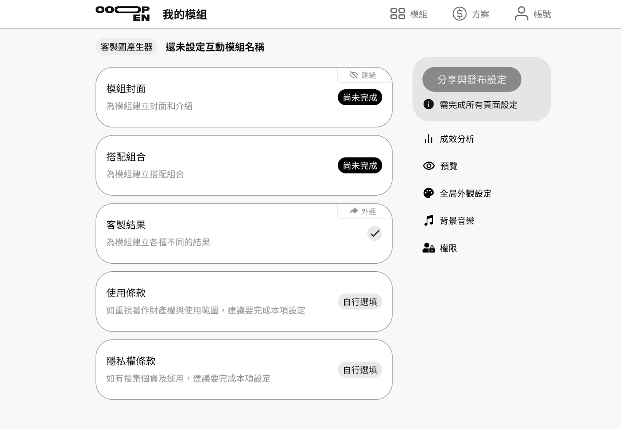621x429 pixels.
Task: Click 自行選填 badge on 使用條款
Action: tap(360, 302)
